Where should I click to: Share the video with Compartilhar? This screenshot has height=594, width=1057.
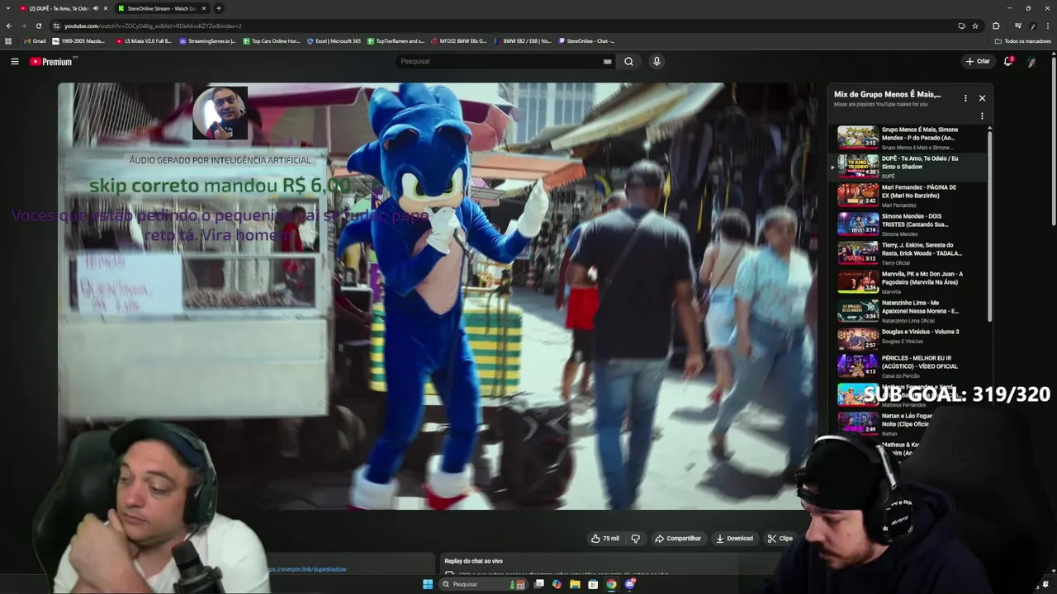pyautogui.click(x=678, y=539)
